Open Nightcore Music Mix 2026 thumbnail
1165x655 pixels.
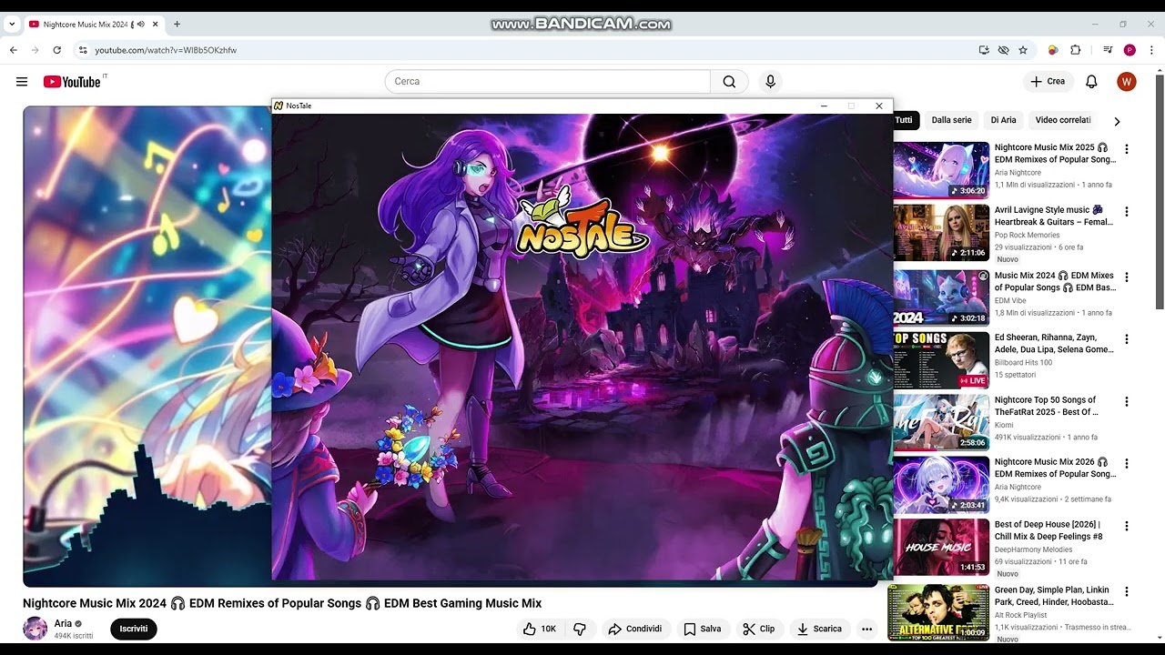940,485
